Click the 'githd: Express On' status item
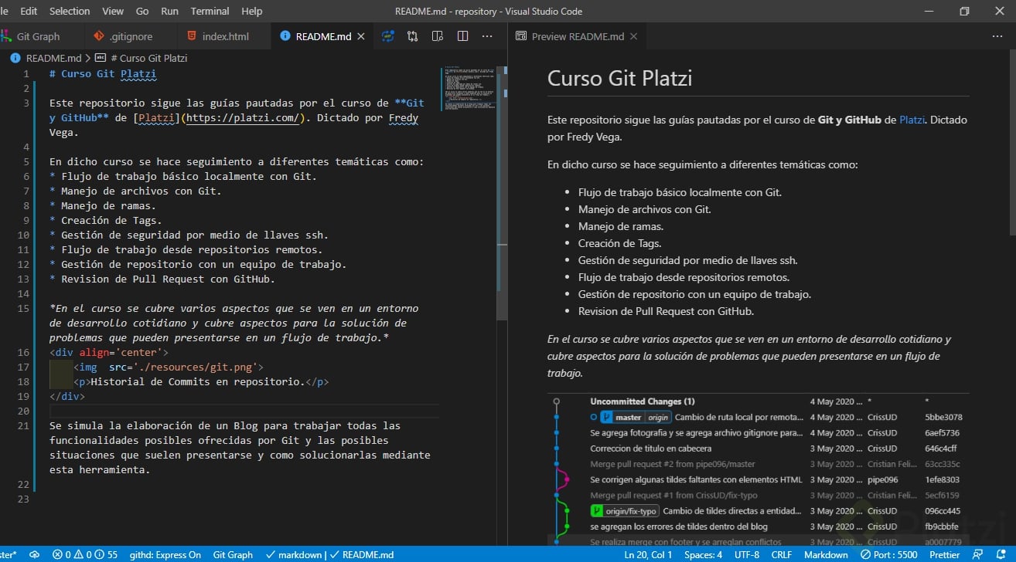 [x=165, y=554]
